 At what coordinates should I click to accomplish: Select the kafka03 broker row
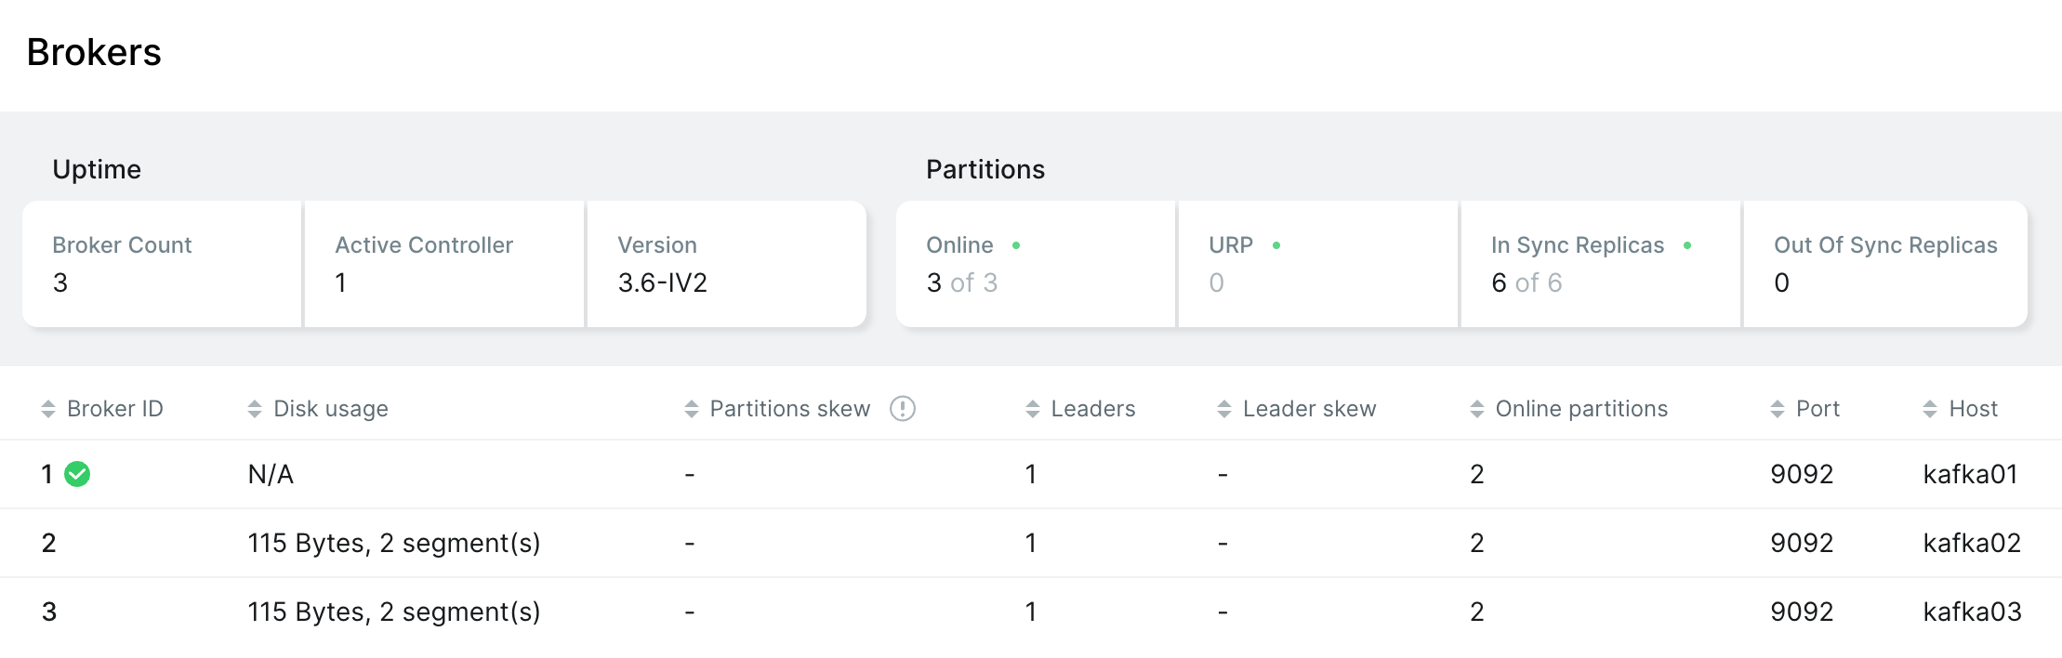[1971, 612]
